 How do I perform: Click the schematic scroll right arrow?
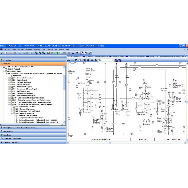[x=185, y=142]
